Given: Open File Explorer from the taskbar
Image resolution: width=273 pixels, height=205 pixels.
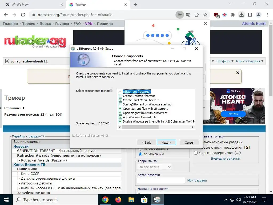Looking at the screenshot, I should point(131,200).
